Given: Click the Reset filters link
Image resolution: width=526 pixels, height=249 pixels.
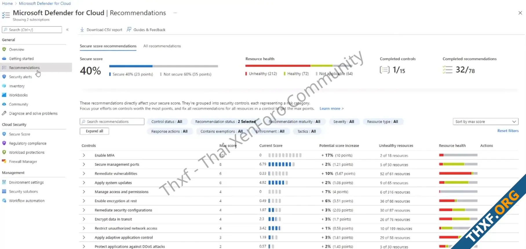Looking at the screenshot, I should pyautogui.click(x=508, y=131).
